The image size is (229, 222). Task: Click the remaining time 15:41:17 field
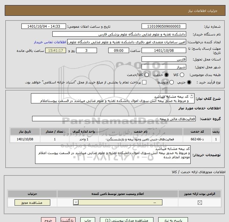tap(56, 50)
